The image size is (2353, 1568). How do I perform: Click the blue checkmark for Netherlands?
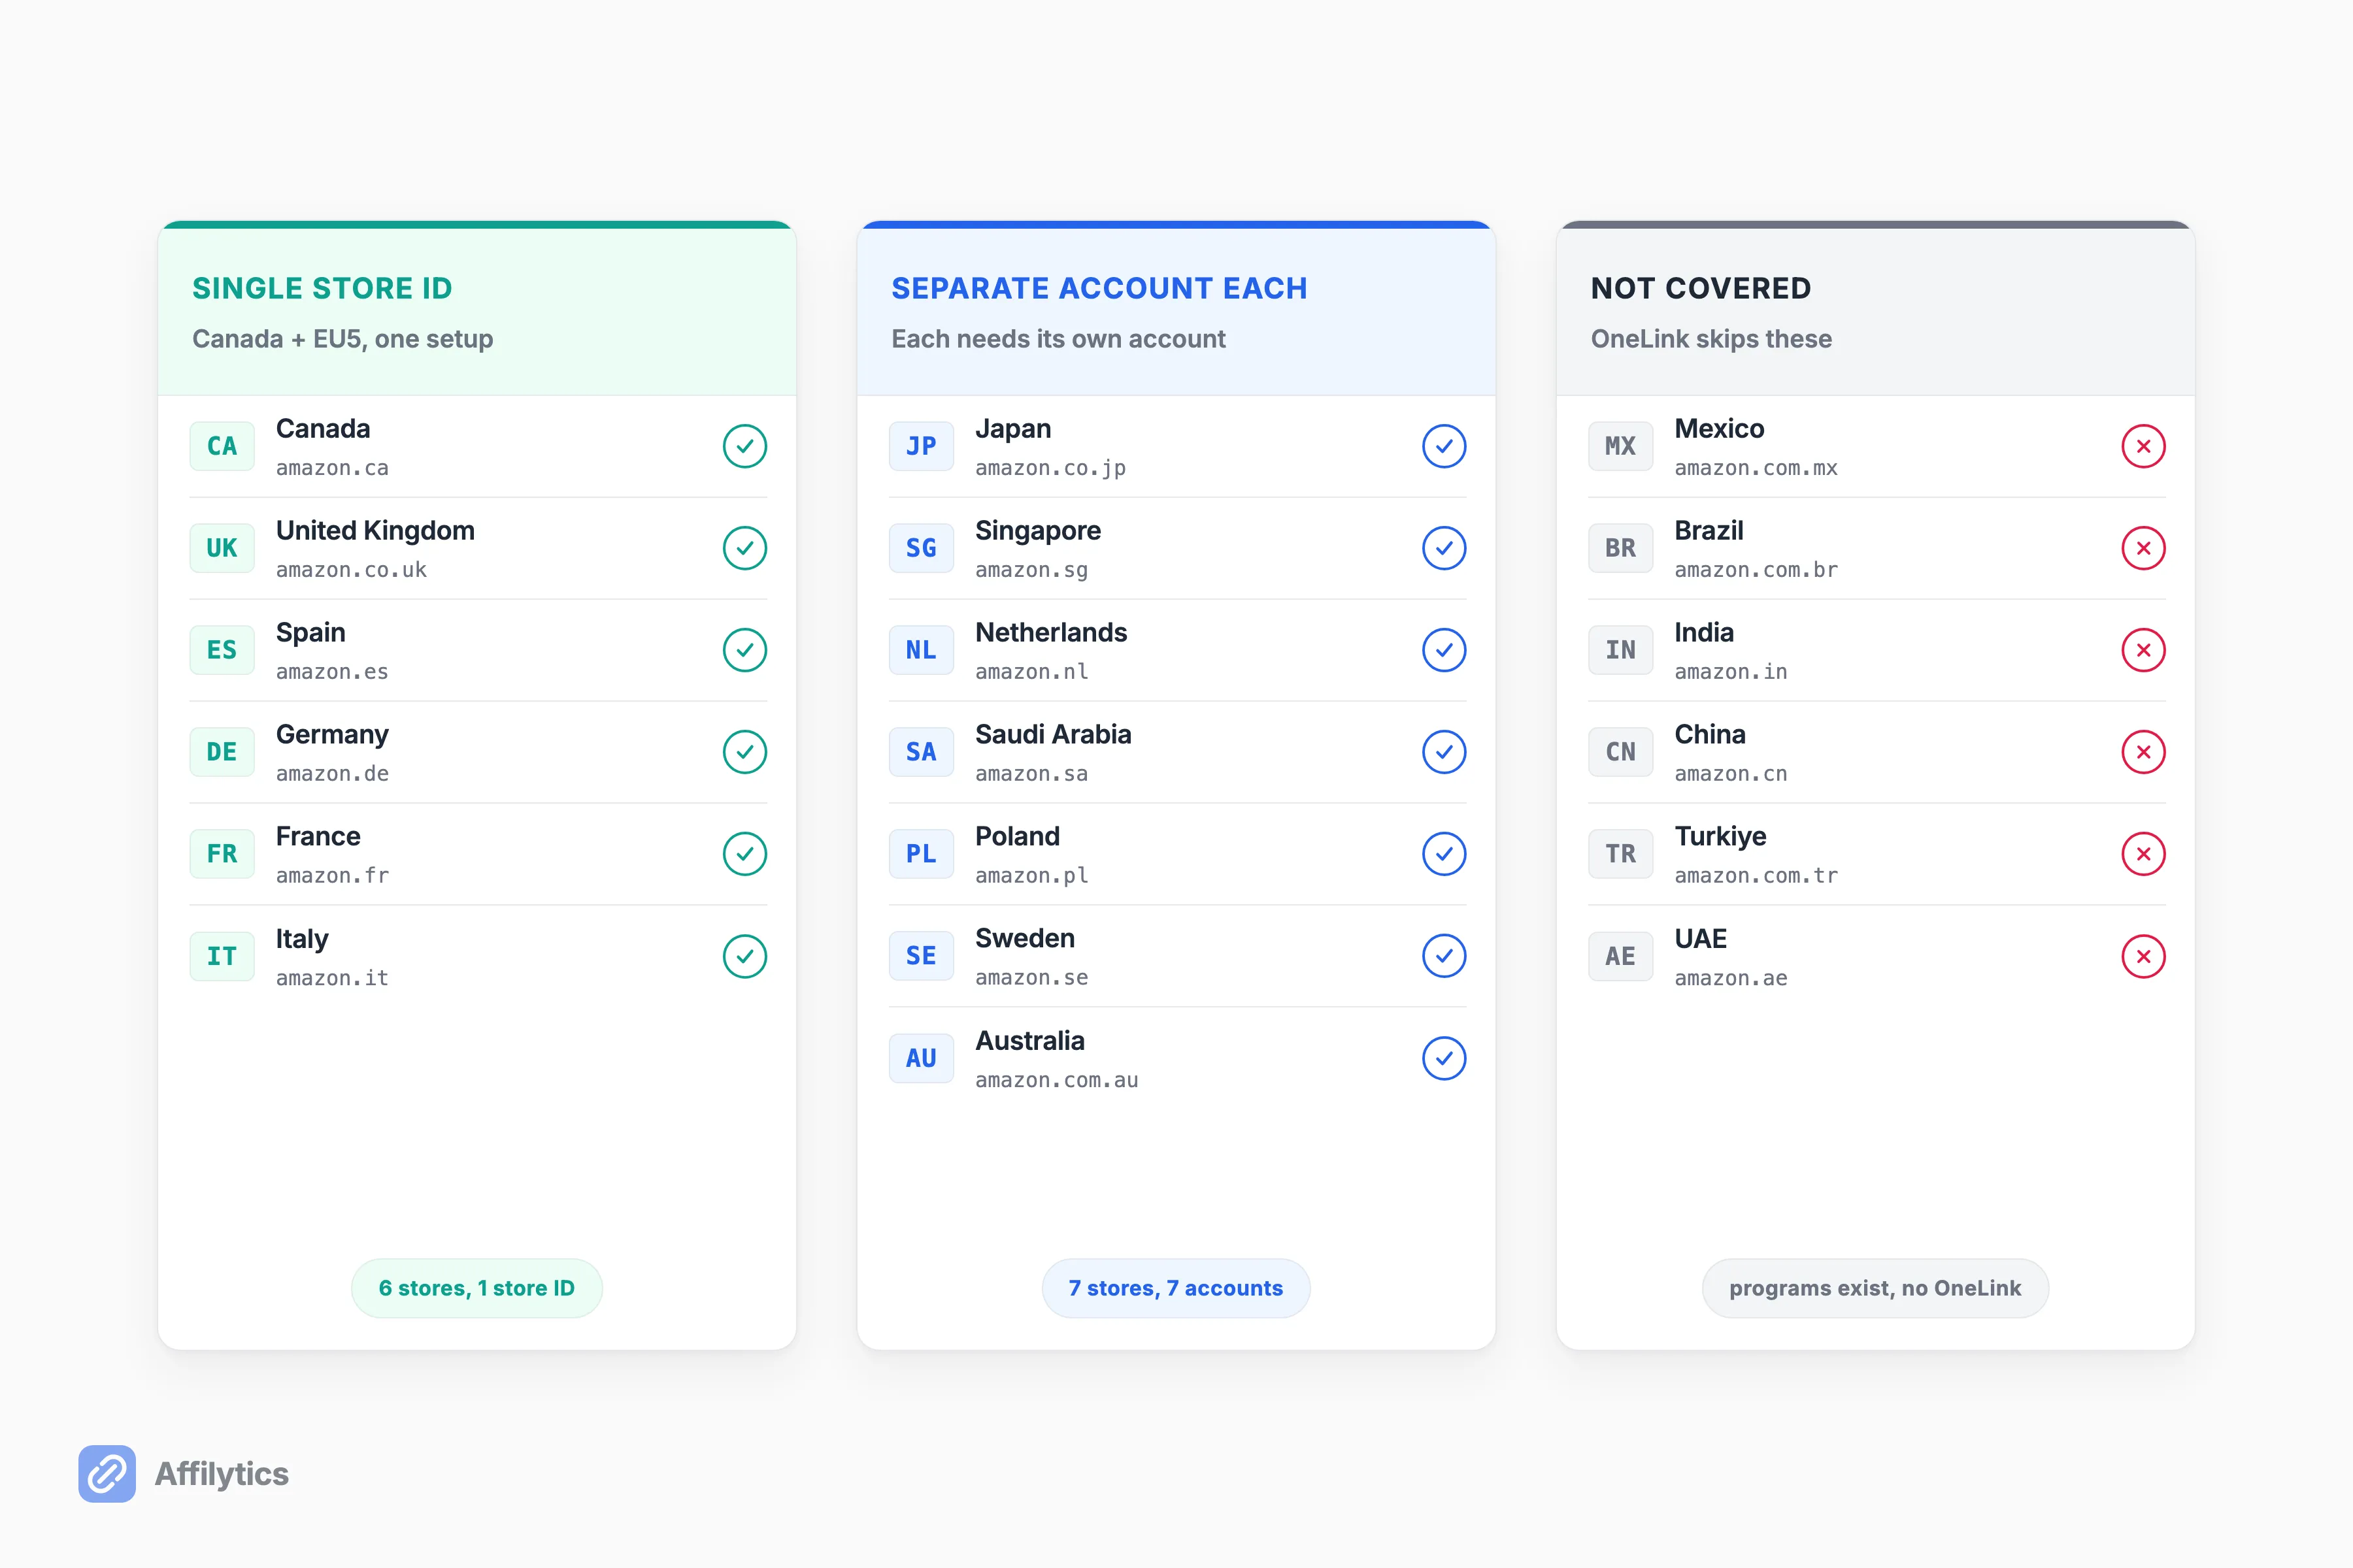click(1444, 650)
